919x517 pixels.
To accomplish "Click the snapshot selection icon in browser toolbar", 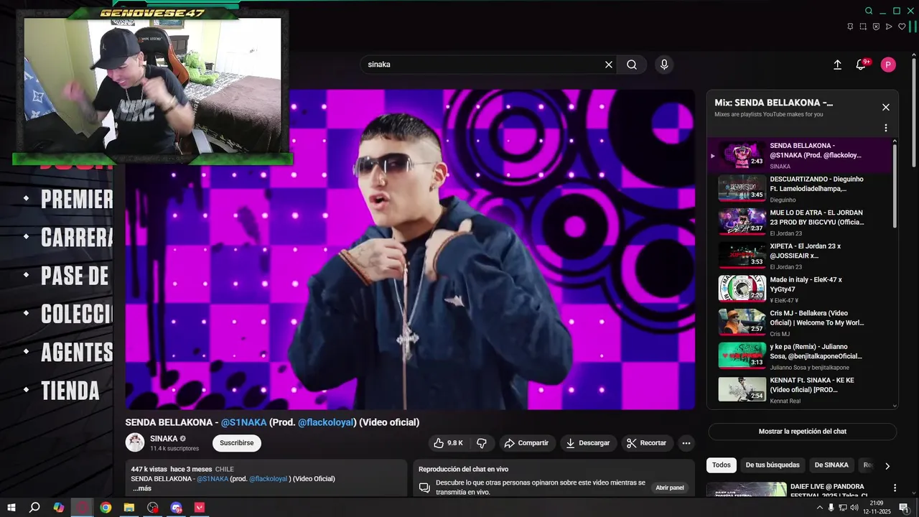I will pos(863,27).
